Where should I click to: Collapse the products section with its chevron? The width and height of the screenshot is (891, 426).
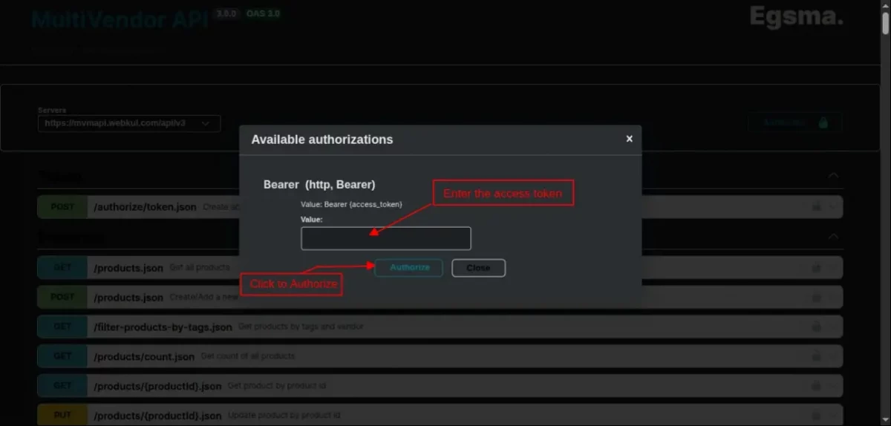833,237
